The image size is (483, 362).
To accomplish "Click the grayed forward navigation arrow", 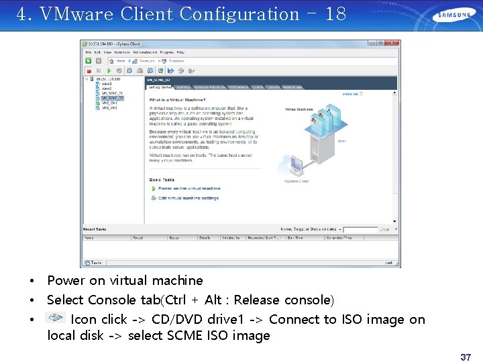I will (x=99, y=61).
